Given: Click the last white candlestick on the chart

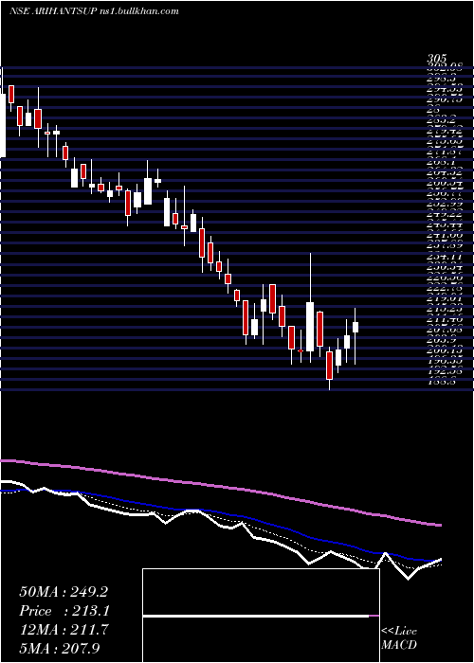Looking at the screenshot, I should coord(355,335).
